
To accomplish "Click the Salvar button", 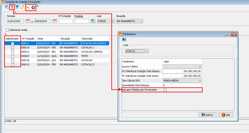I will point(207,115).
